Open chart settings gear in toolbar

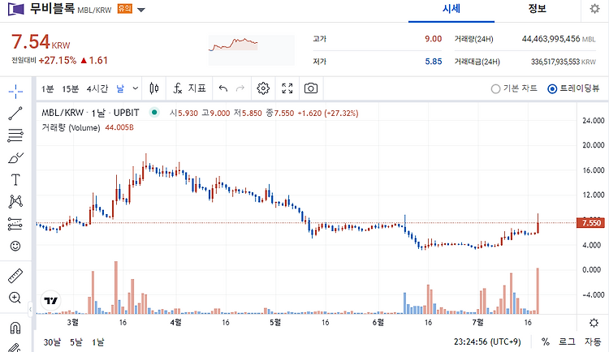pyautogui.click(x=263, y=88)
